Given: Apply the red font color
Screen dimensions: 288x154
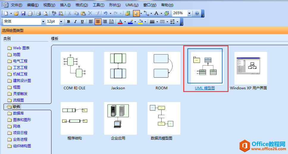Looking at the screenshot, I should 120,22.
